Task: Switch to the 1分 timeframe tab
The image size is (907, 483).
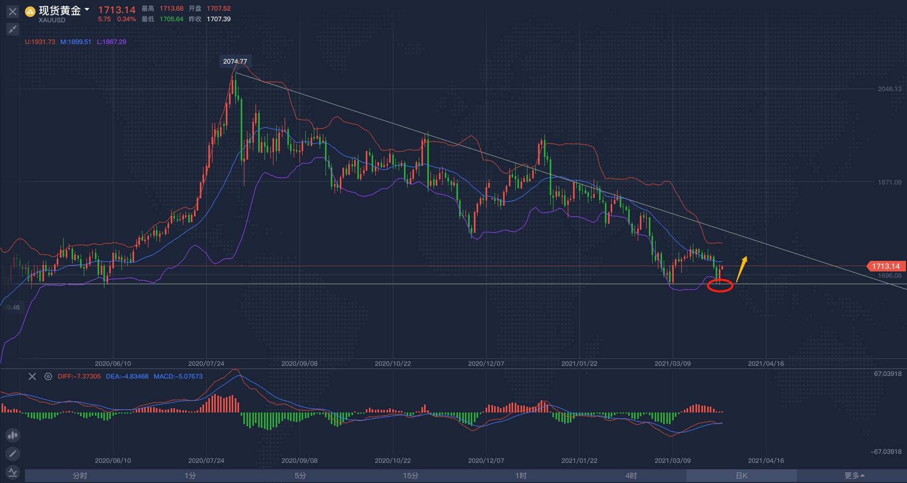Action: [190, 476]
